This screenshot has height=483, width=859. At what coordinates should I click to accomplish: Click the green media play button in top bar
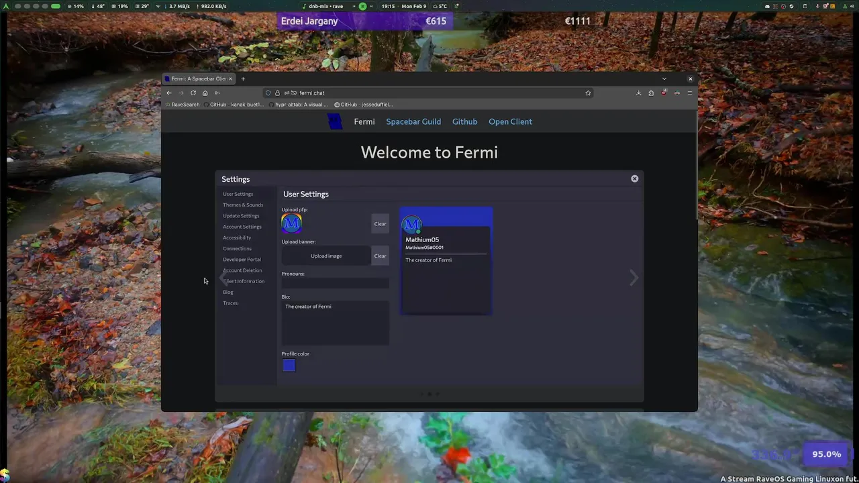(362, 6)
